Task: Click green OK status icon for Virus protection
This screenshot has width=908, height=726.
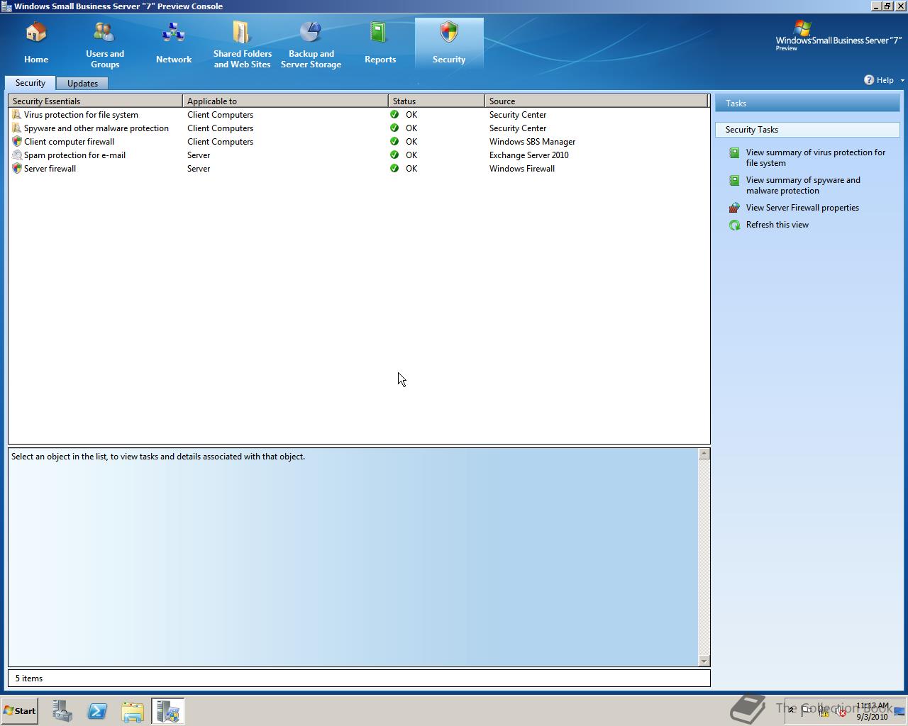Action: tap(394, 114)
